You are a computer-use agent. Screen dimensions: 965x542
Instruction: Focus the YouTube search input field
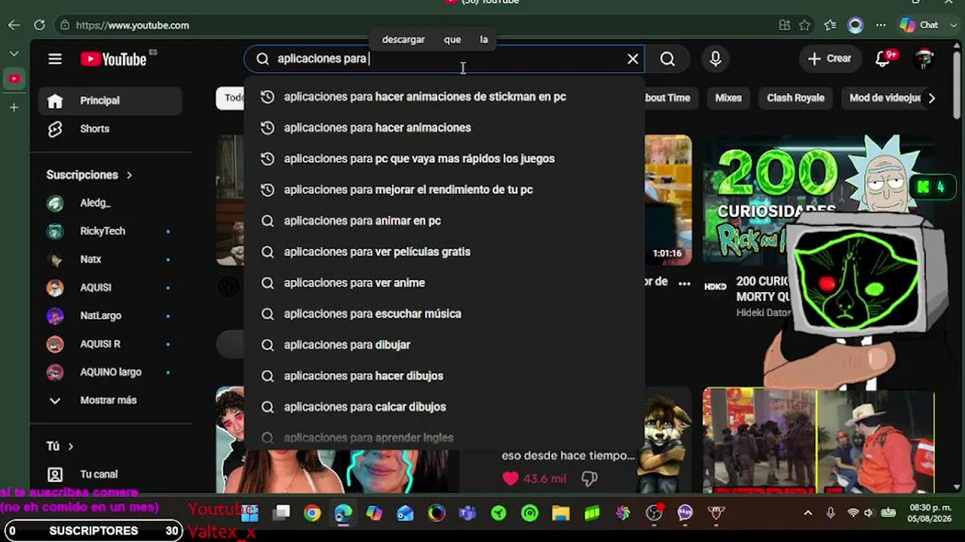pos(445,59)
